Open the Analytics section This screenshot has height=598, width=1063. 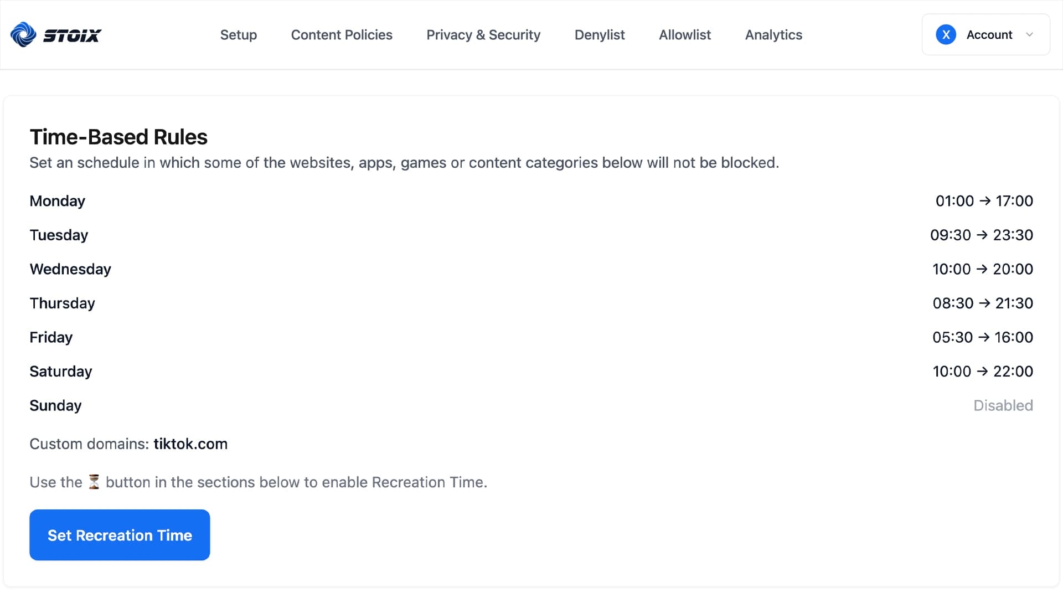pyautogui.click(x=773, y=34)
